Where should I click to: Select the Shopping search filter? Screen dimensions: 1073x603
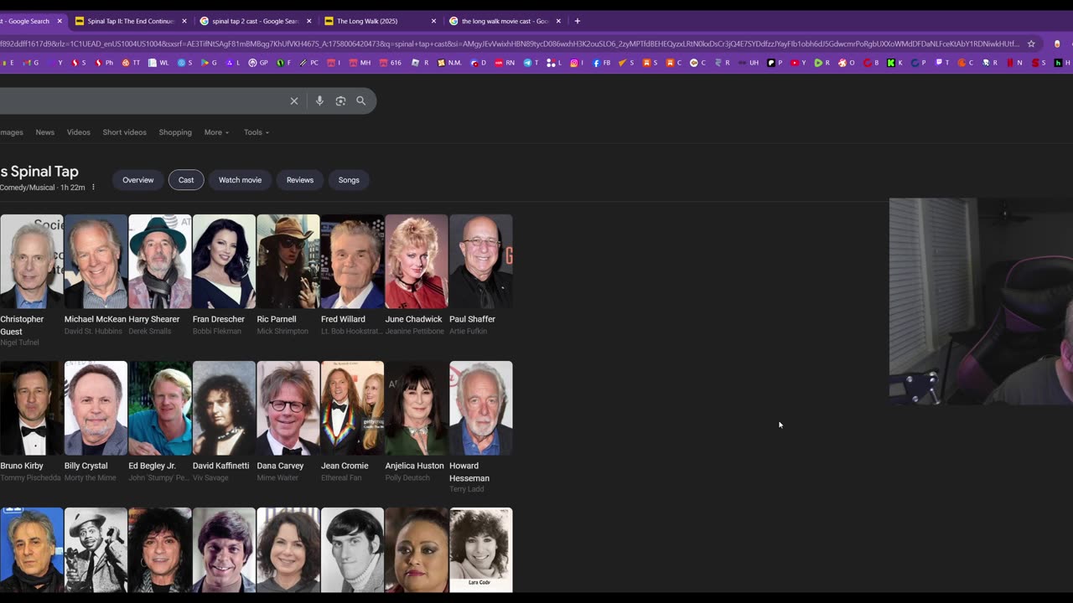coord(175,132)
